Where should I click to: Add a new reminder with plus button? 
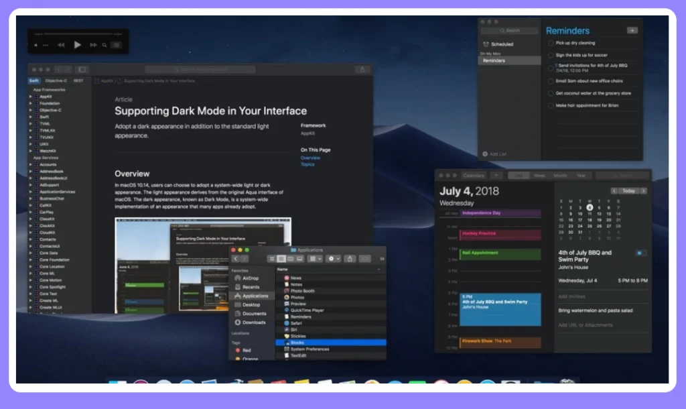pos(632,31)
